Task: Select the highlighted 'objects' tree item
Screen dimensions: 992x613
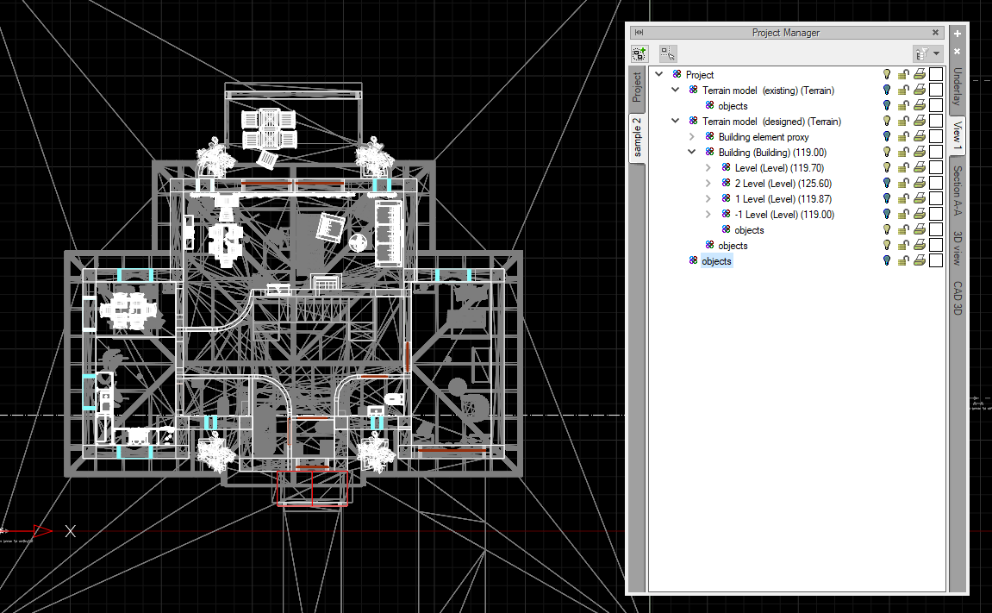Action: [x=715, y=260]
